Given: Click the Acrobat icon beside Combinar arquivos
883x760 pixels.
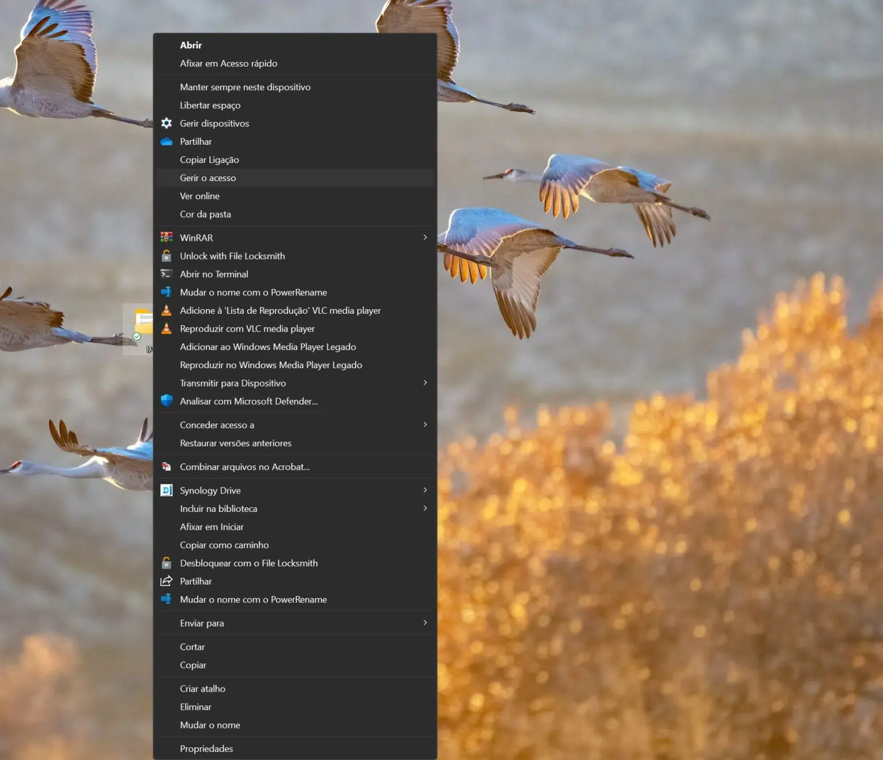Looking at the screenshot, I should click(x=167, y=466).
